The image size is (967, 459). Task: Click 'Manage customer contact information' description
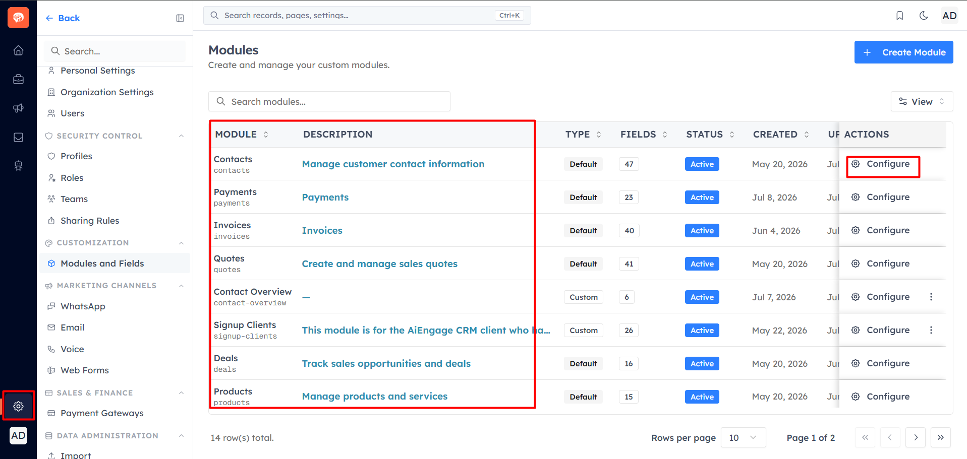coord(393,164)
